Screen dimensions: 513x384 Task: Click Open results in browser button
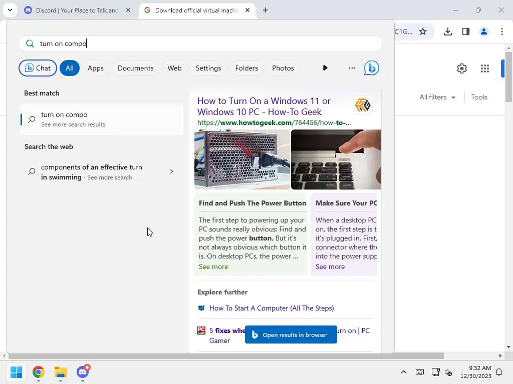point(291,334)
